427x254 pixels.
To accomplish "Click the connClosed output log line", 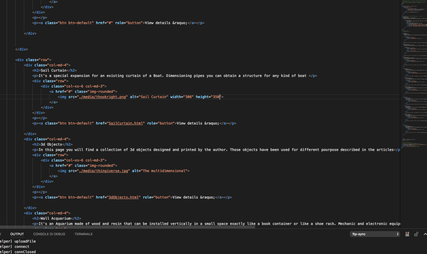I will tap(25, 252).
